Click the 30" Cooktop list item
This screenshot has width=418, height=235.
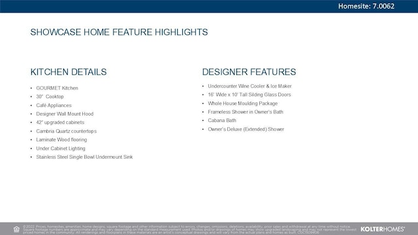click(50, 97)
